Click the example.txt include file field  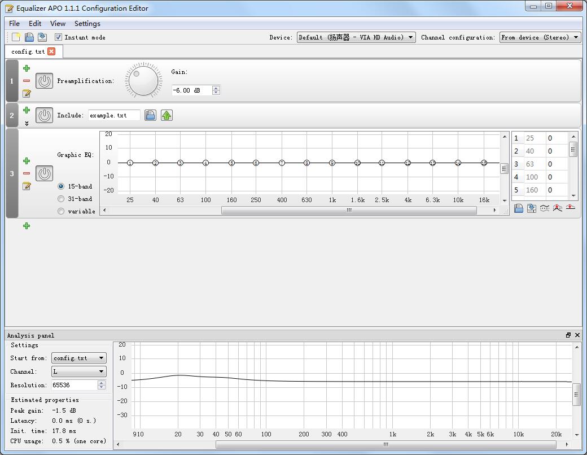[114, 115]
